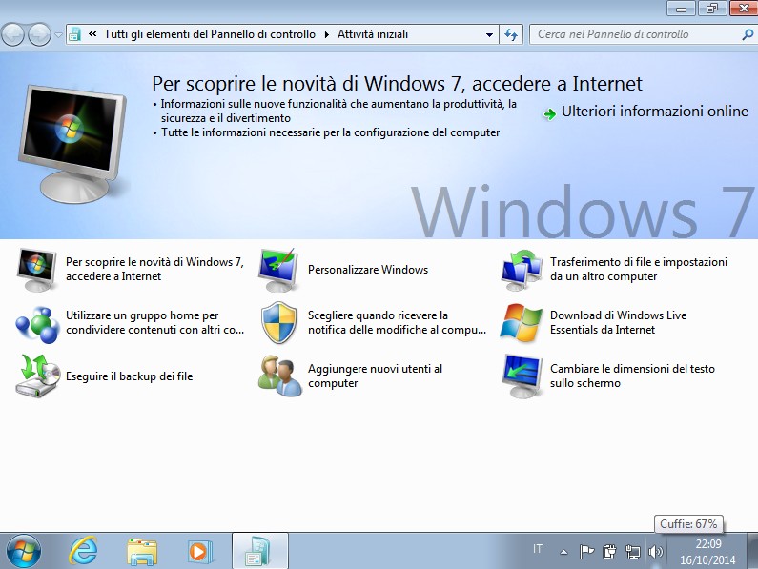Screen dimensions: 758x569
Task: Click the Cambiare dimensioni del testo monitor icon
Action: pos(522,376)
